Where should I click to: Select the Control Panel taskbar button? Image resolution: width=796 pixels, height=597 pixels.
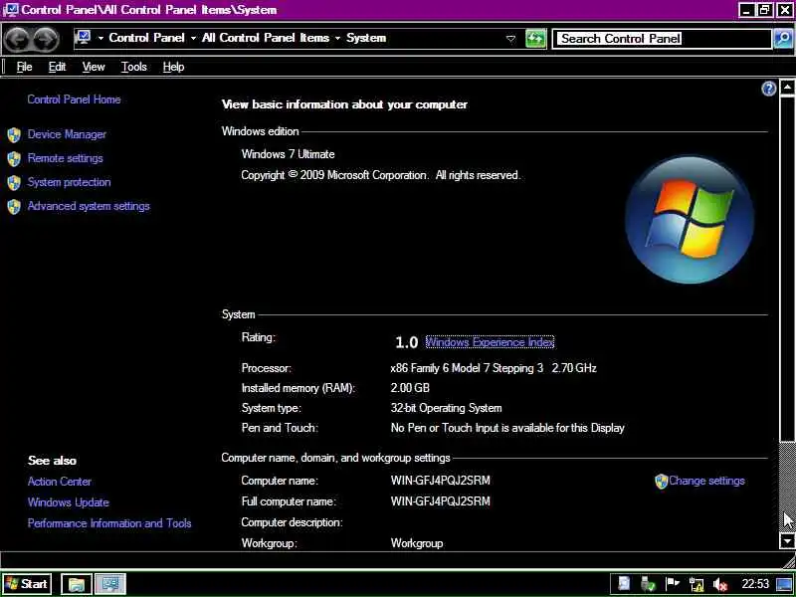[110, 584]
